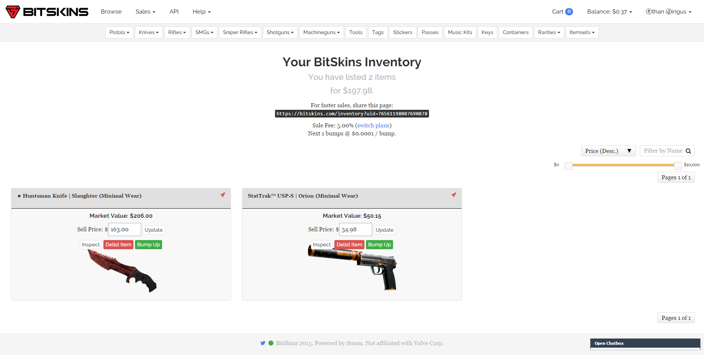Click the maximum price slider handle
This screenshot has width=704, height=355.
[x=678, y=166]
